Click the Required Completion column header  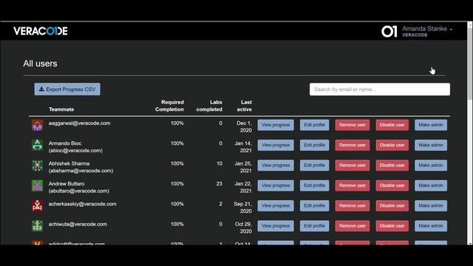[169, 106]
